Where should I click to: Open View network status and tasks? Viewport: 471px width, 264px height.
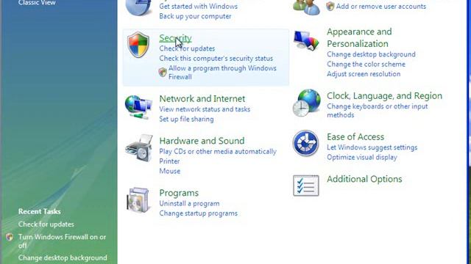(x=205, y=109)
